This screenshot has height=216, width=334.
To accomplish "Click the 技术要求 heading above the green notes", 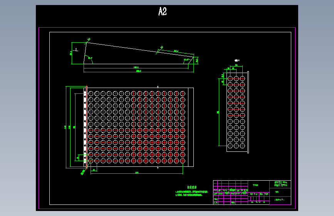I will tap(192, 187).
